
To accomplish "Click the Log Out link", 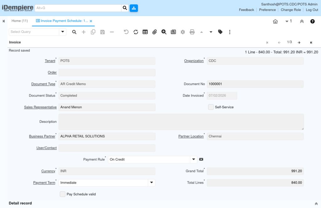I will [312, 10].
